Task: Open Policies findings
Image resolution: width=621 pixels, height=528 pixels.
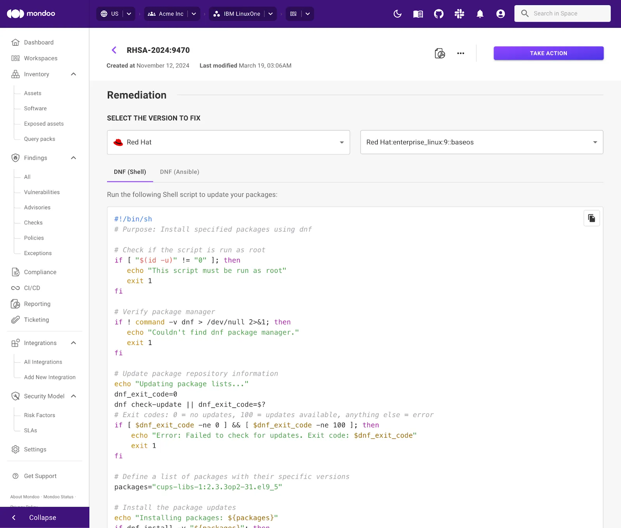Action: pos(34,238)
